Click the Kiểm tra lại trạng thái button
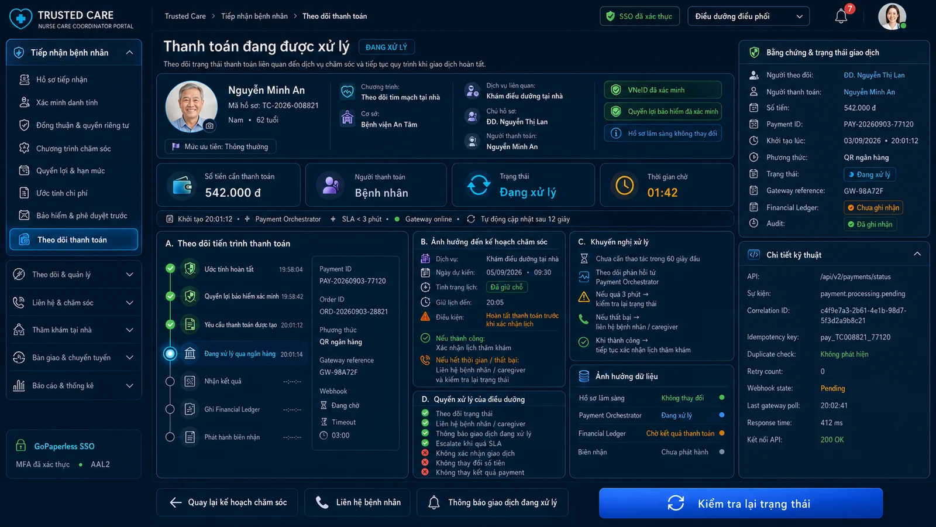The height and width of the screenshot is (527, 936). point(741,504)
